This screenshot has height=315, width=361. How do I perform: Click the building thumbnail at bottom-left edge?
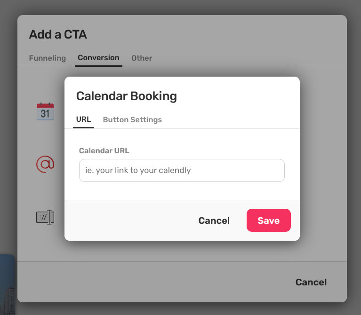click(8, 284)
